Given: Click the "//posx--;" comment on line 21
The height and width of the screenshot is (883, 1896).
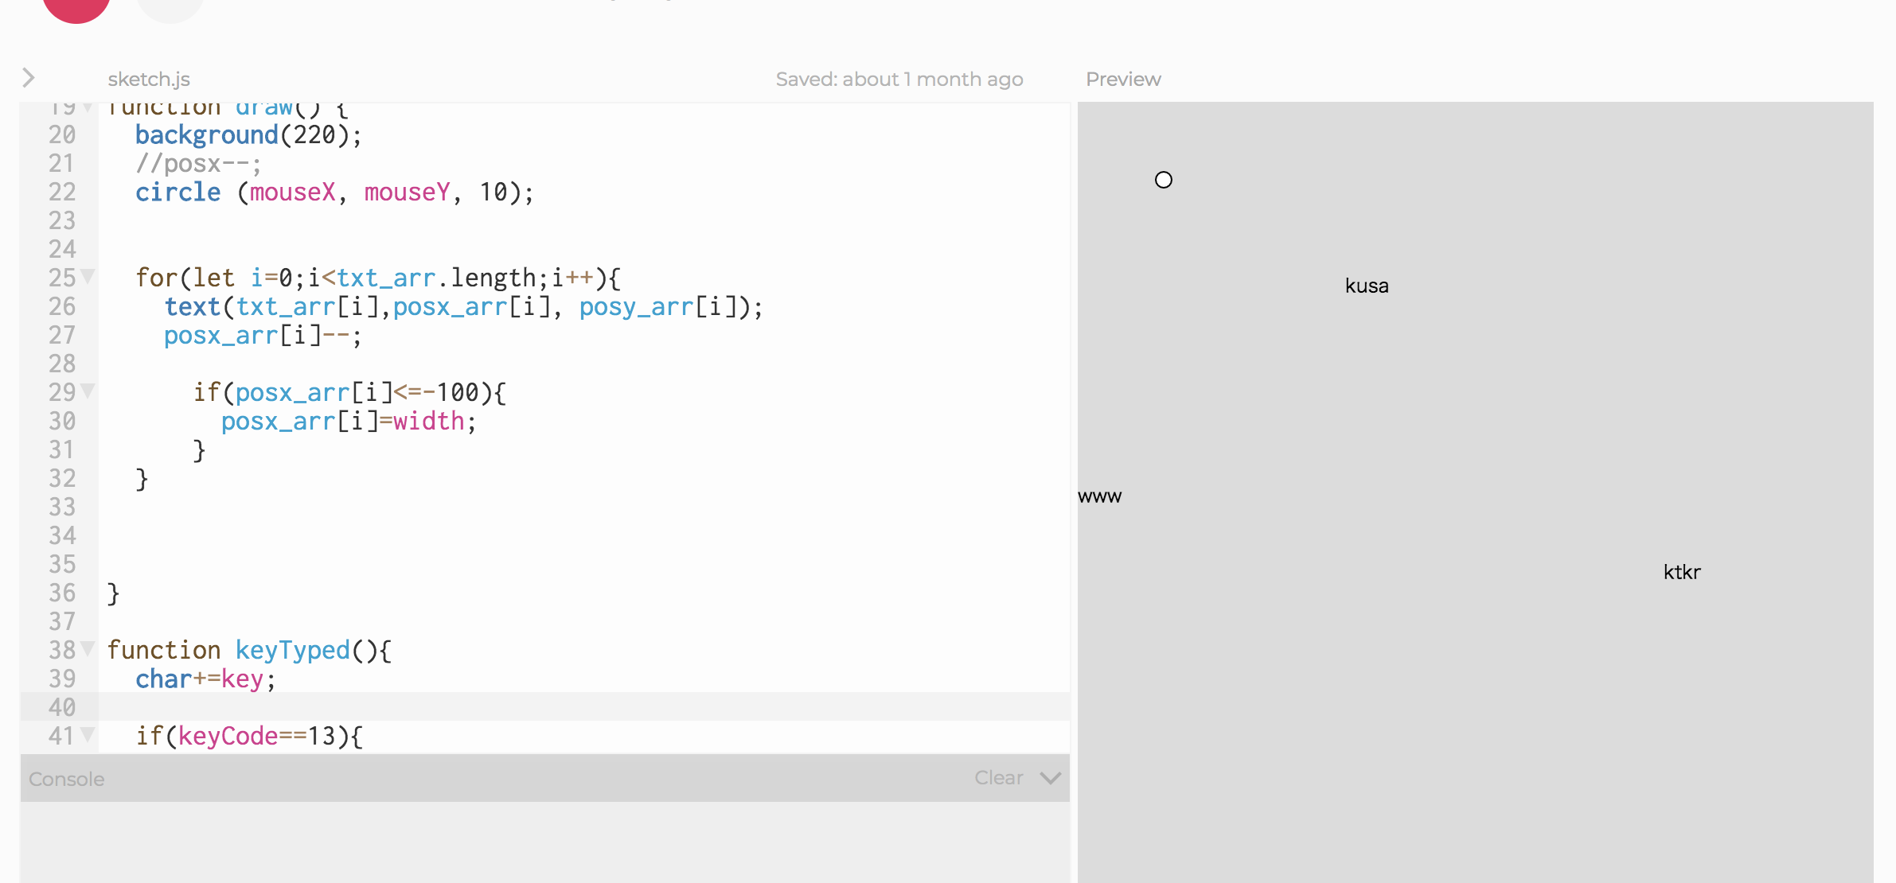Looking at the screenshot, I should click(198, 163).
